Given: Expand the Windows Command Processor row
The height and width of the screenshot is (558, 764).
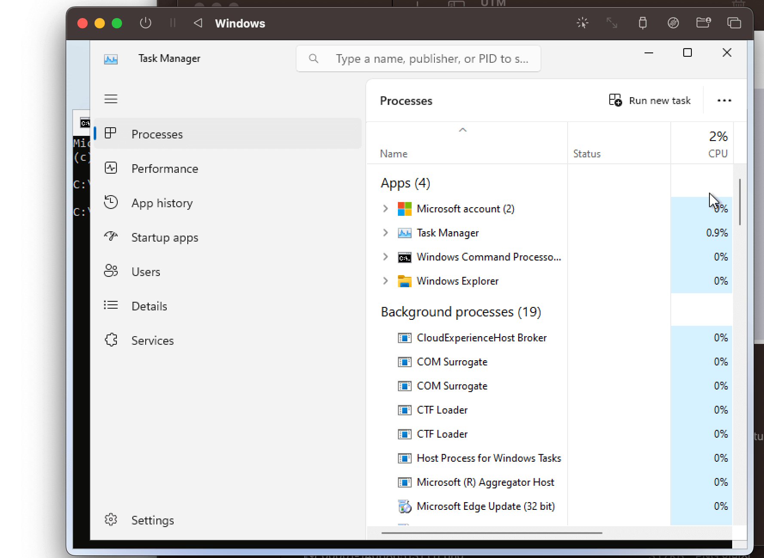Looking at the screenshot, I should click(x=385, y=257).
